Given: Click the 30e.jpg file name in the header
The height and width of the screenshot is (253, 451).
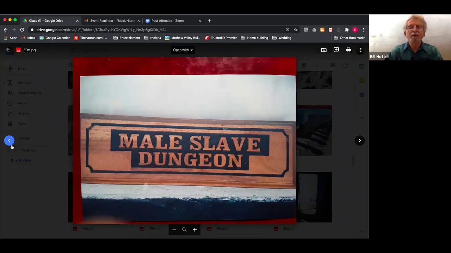Looking at the screenshot, I should [30, 50].
